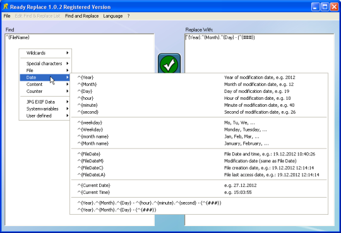Expand the Content submenu
Image resolution: width=341 pixels, height=233 pixels.
[45, 85]
